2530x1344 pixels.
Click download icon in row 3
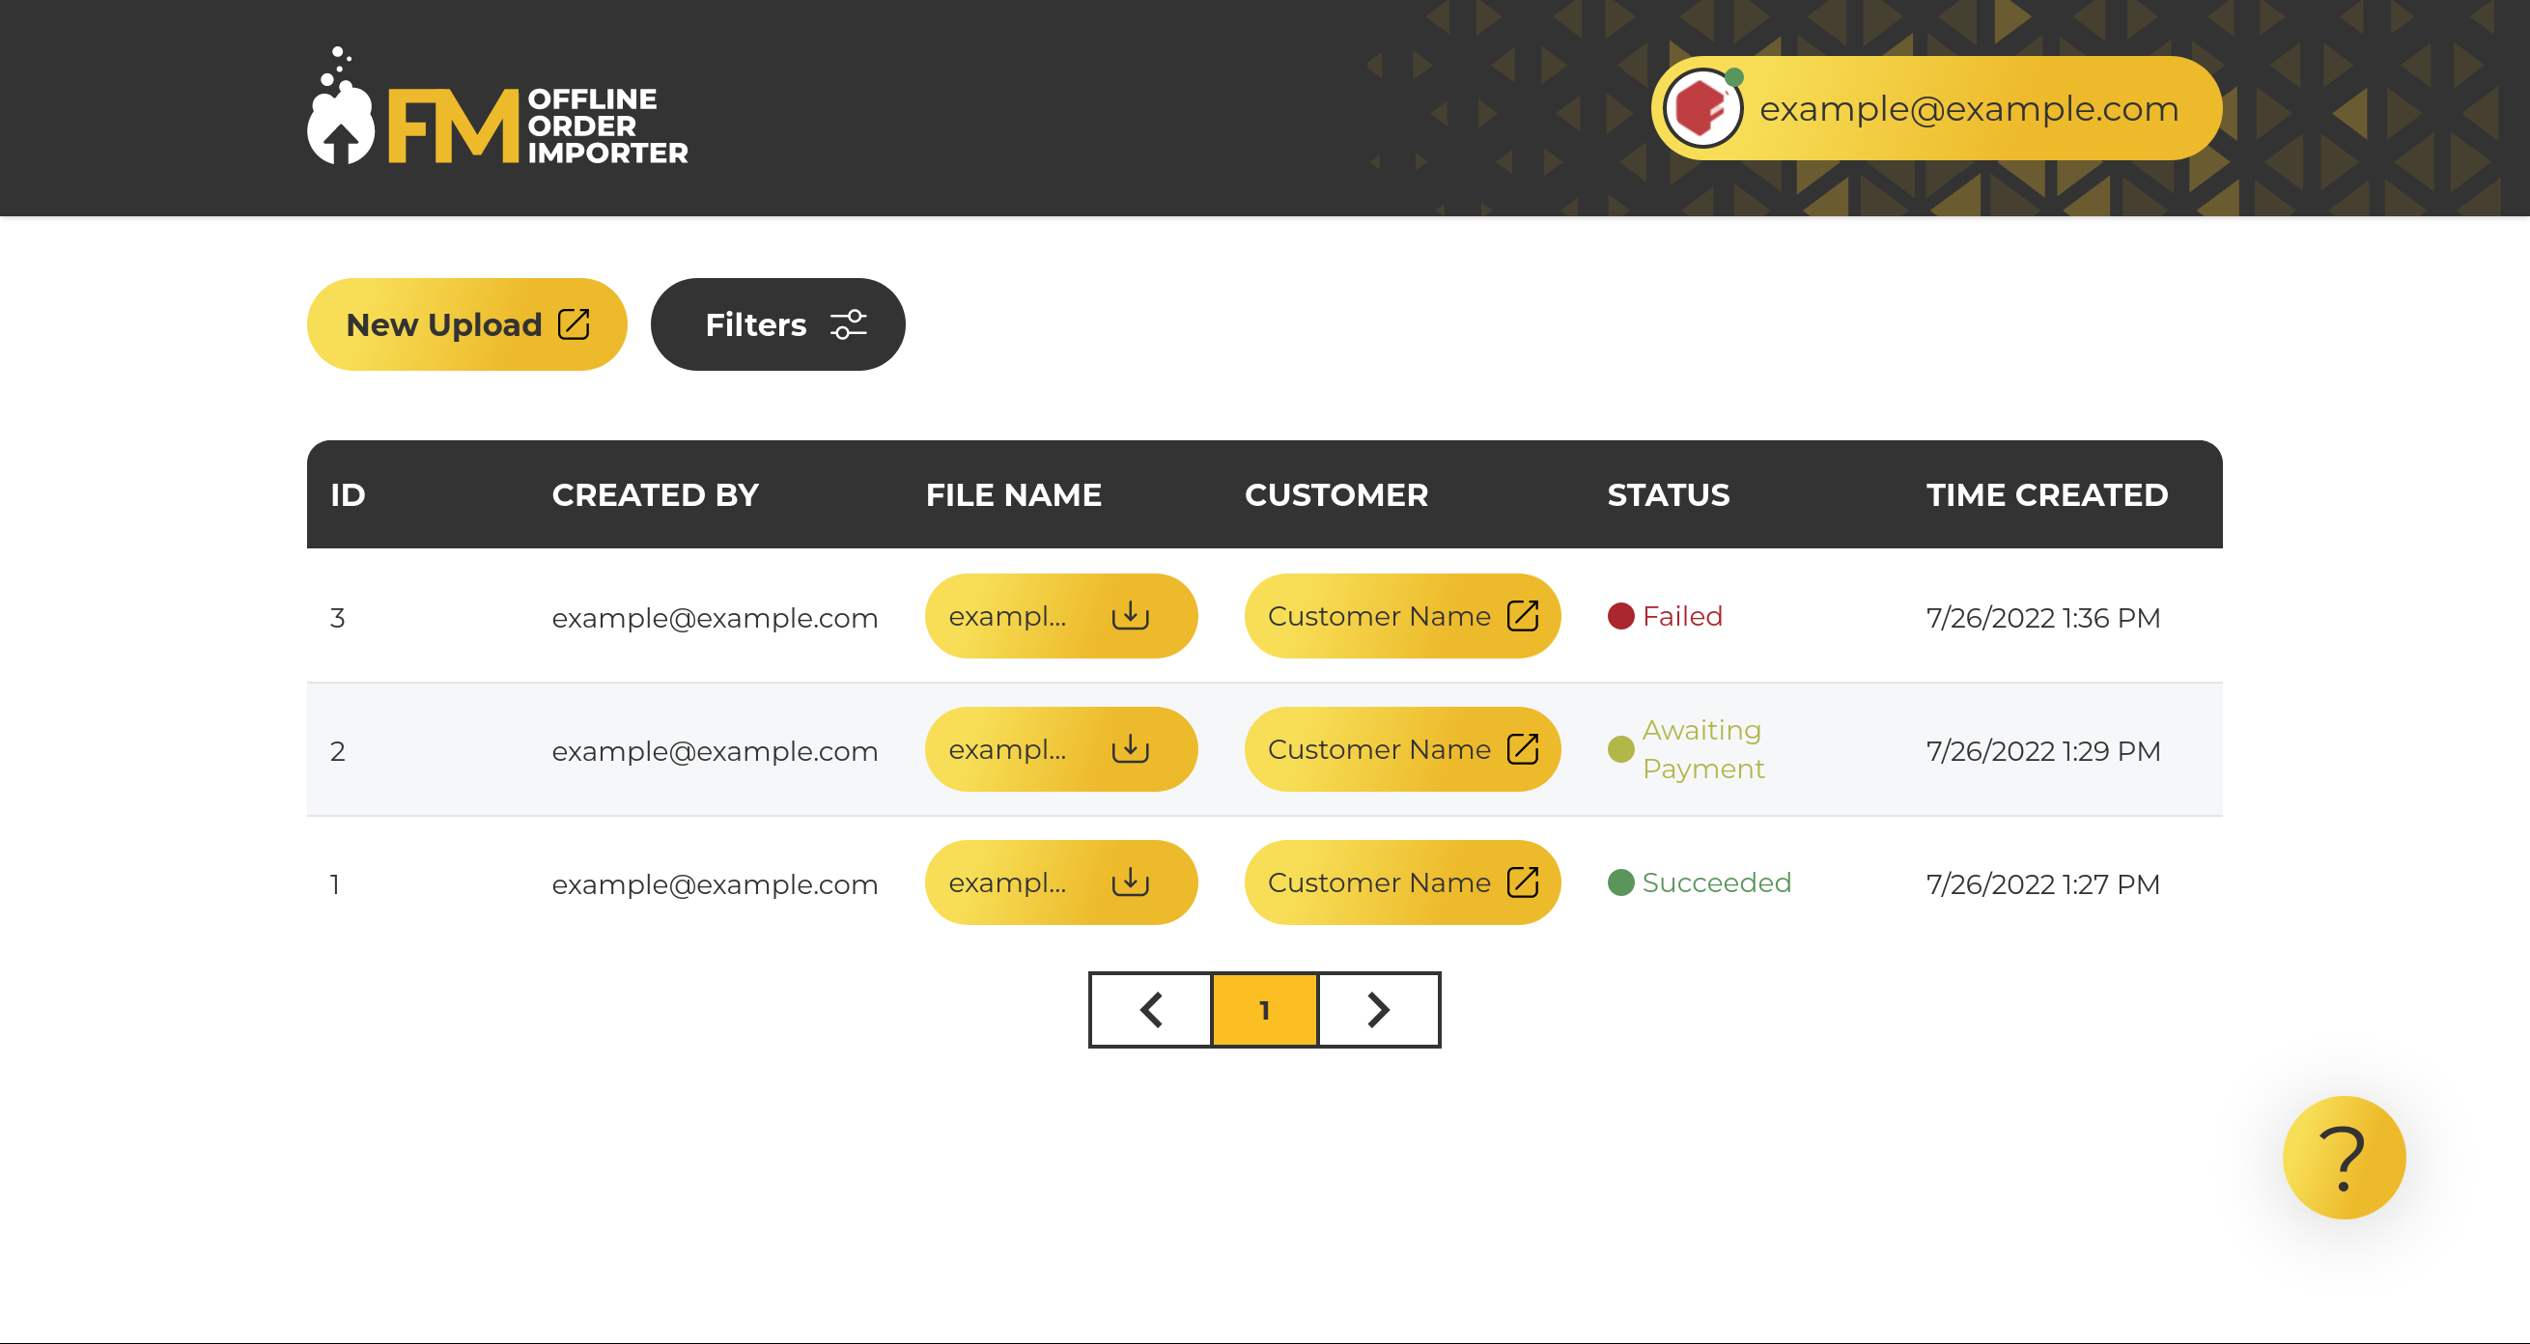(x=1131, y=616)
